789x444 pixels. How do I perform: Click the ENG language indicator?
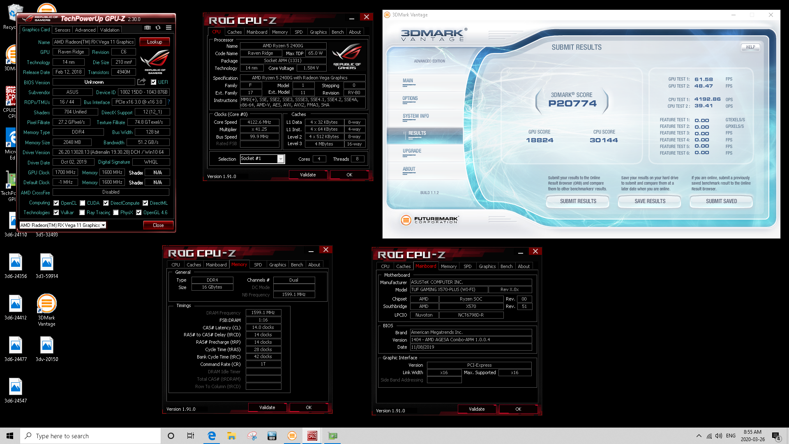coord(731,436)
